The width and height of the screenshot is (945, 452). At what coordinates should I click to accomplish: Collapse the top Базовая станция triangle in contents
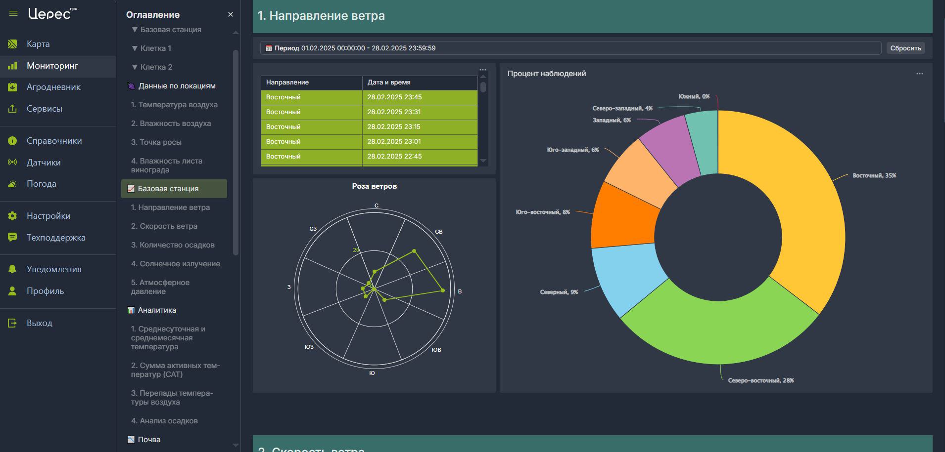(135, 30)
